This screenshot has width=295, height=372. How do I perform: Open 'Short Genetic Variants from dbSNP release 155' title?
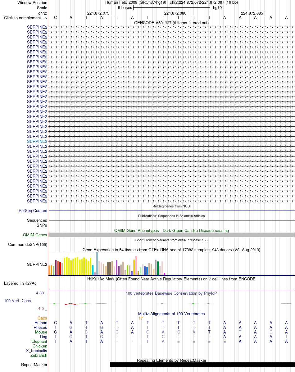(171, 240)
